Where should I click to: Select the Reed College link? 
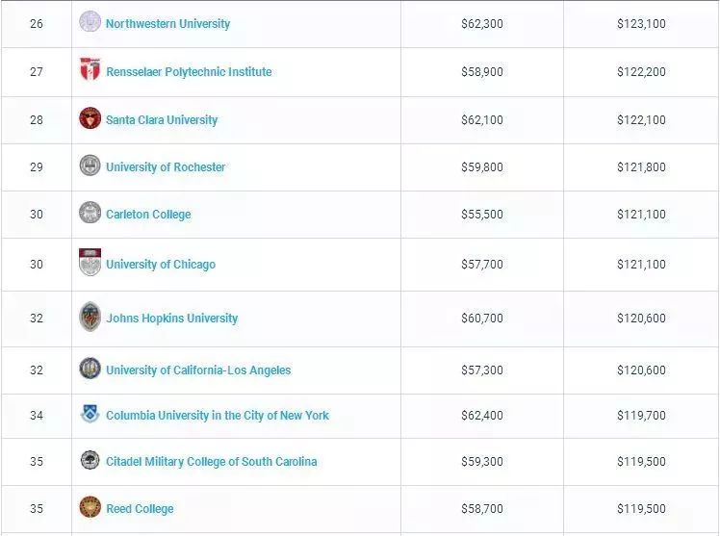tap(140, 509)
